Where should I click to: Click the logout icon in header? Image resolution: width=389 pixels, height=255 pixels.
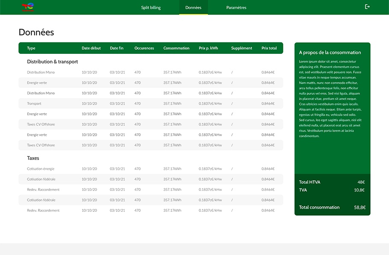(x=367, y=7)
